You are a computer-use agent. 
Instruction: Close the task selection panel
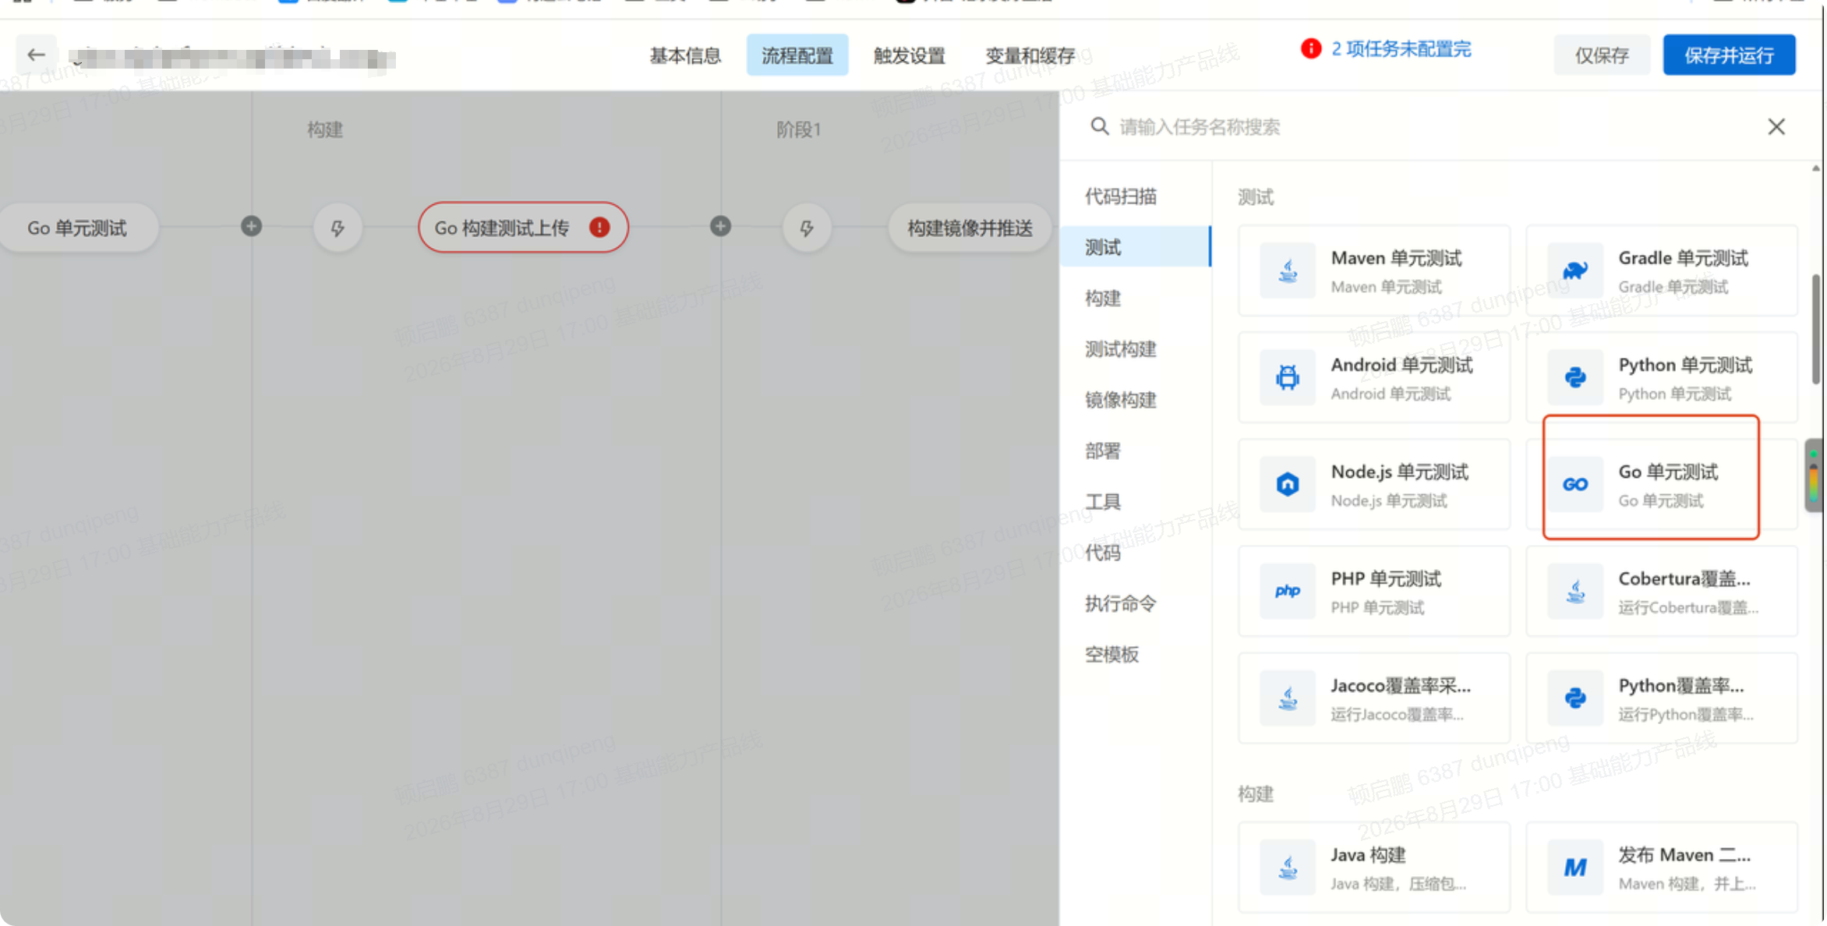(x=1776, y=126)
